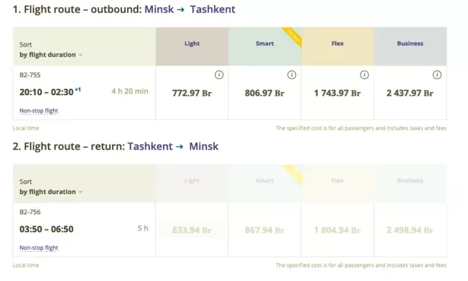The width and height of the screenshot is (468, 281).
Task: Choose outbound Flex fare 1 743.97 Br
Action: pyautogui.click(x=338, y=93)
